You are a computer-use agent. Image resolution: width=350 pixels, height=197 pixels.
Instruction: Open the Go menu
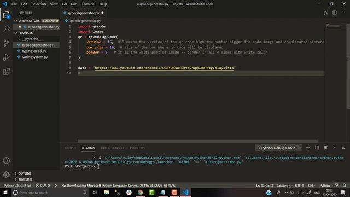(65, 4)
